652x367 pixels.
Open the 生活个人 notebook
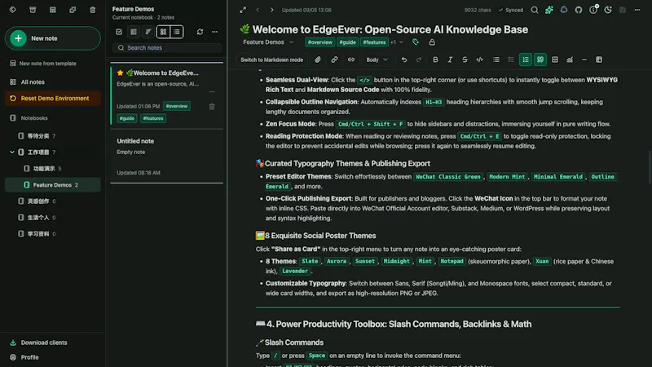(38, 217)
